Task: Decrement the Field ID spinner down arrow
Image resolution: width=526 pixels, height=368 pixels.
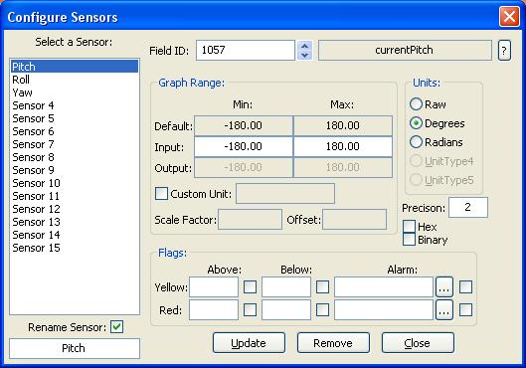Action: (304, 56)
